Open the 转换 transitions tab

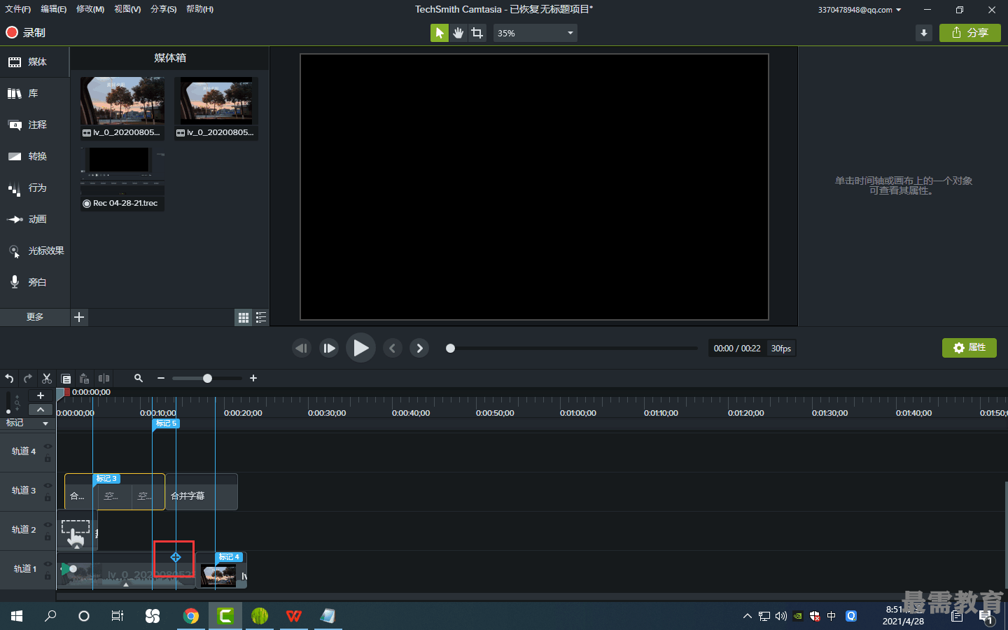coord(34,156)
